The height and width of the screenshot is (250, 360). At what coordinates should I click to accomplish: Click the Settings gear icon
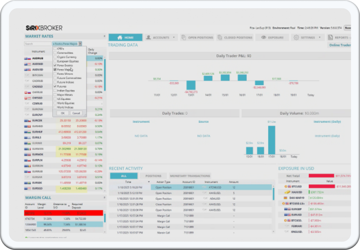(296, 38)
